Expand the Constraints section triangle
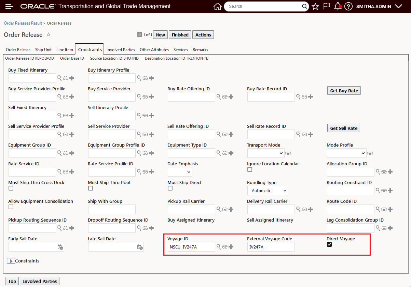411x287 pixels. coord(11,261)
